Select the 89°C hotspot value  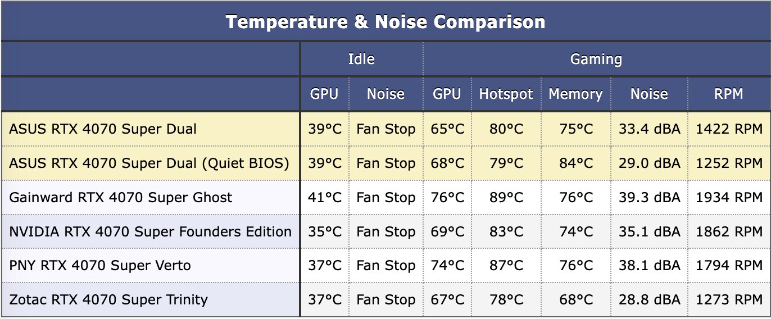[506, 198]
